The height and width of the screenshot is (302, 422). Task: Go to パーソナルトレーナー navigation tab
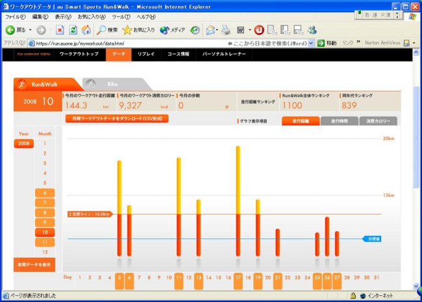[x=224, y=54]
